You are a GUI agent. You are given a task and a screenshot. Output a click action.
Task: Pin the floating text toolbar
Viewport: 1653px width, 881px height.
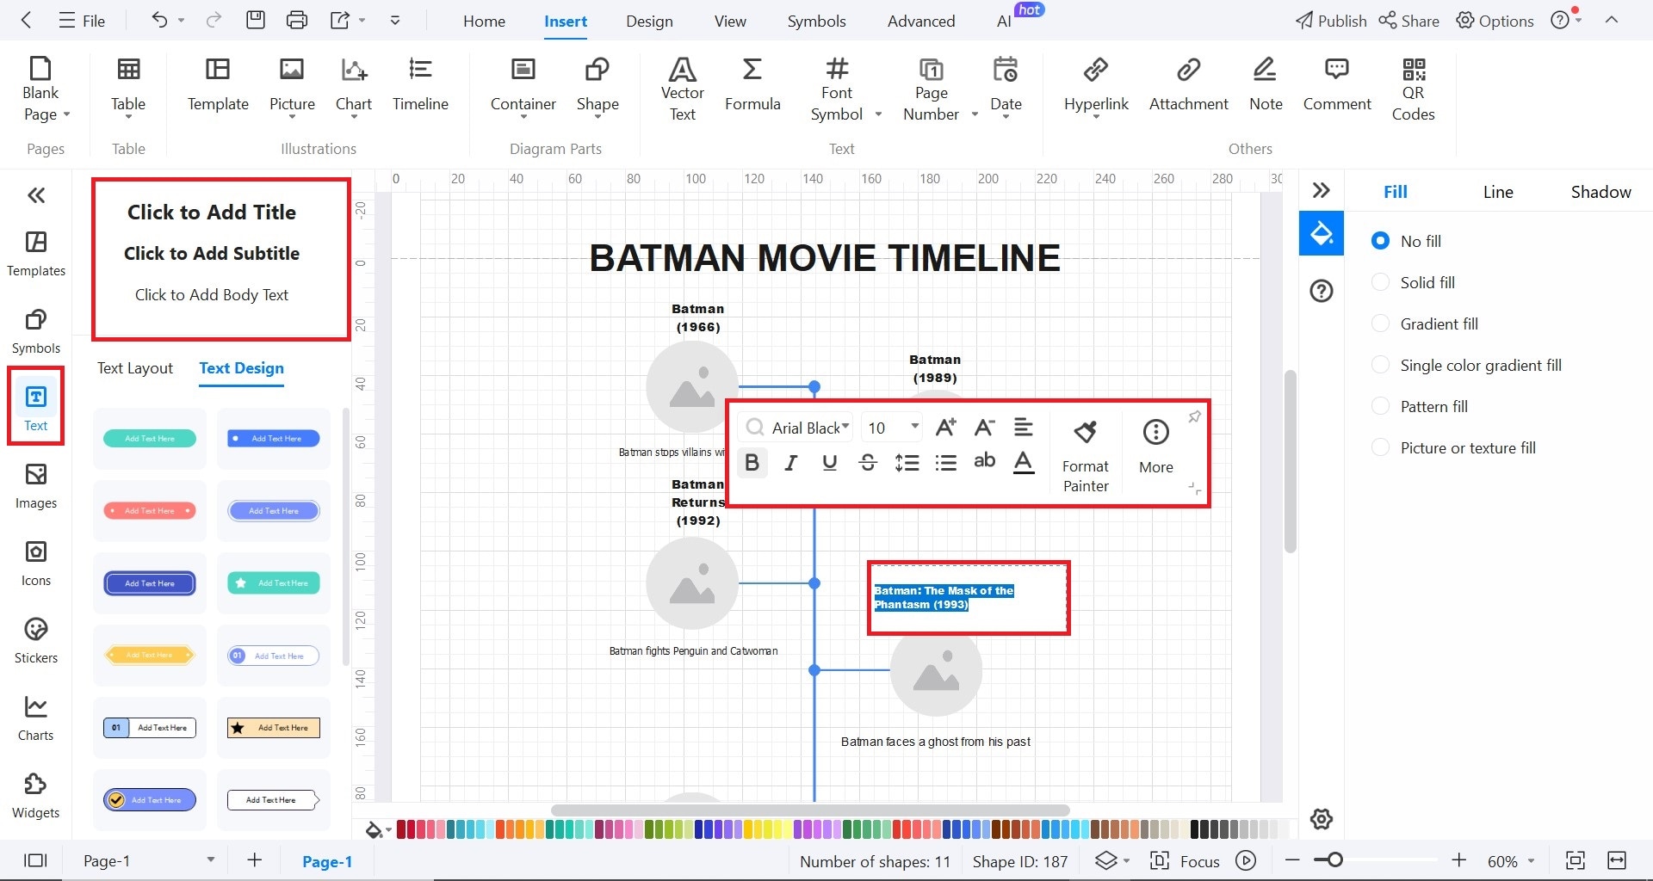[x=1194, y=417]
